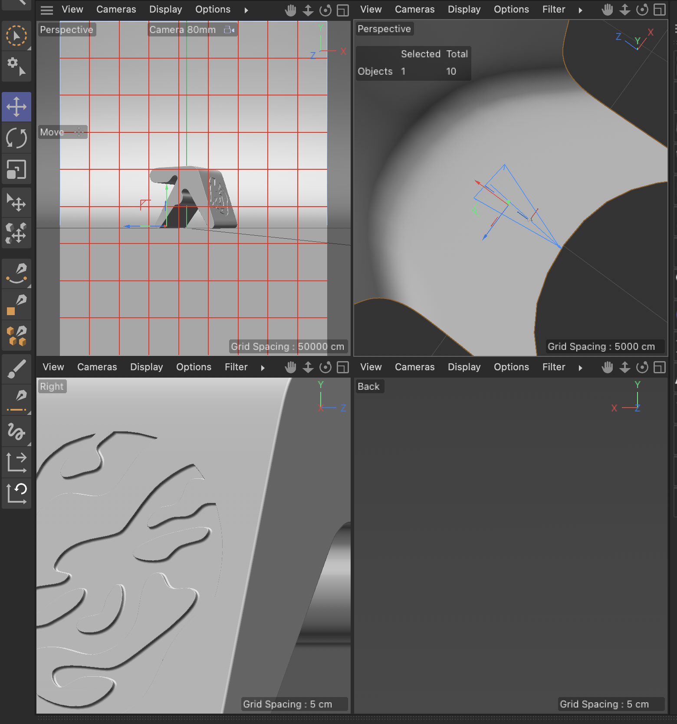Click the orbit icon of the Right viewport
The height and width of the screenshot is (724, 677).
[325, 367]
